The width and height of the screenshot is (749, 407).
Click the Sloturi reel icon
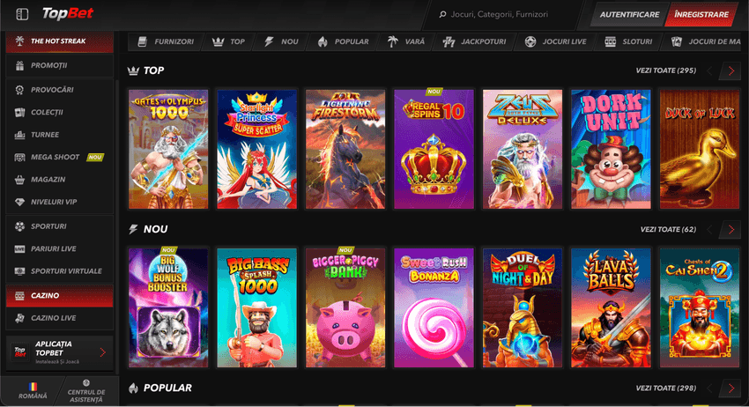(x=610, y=41)
